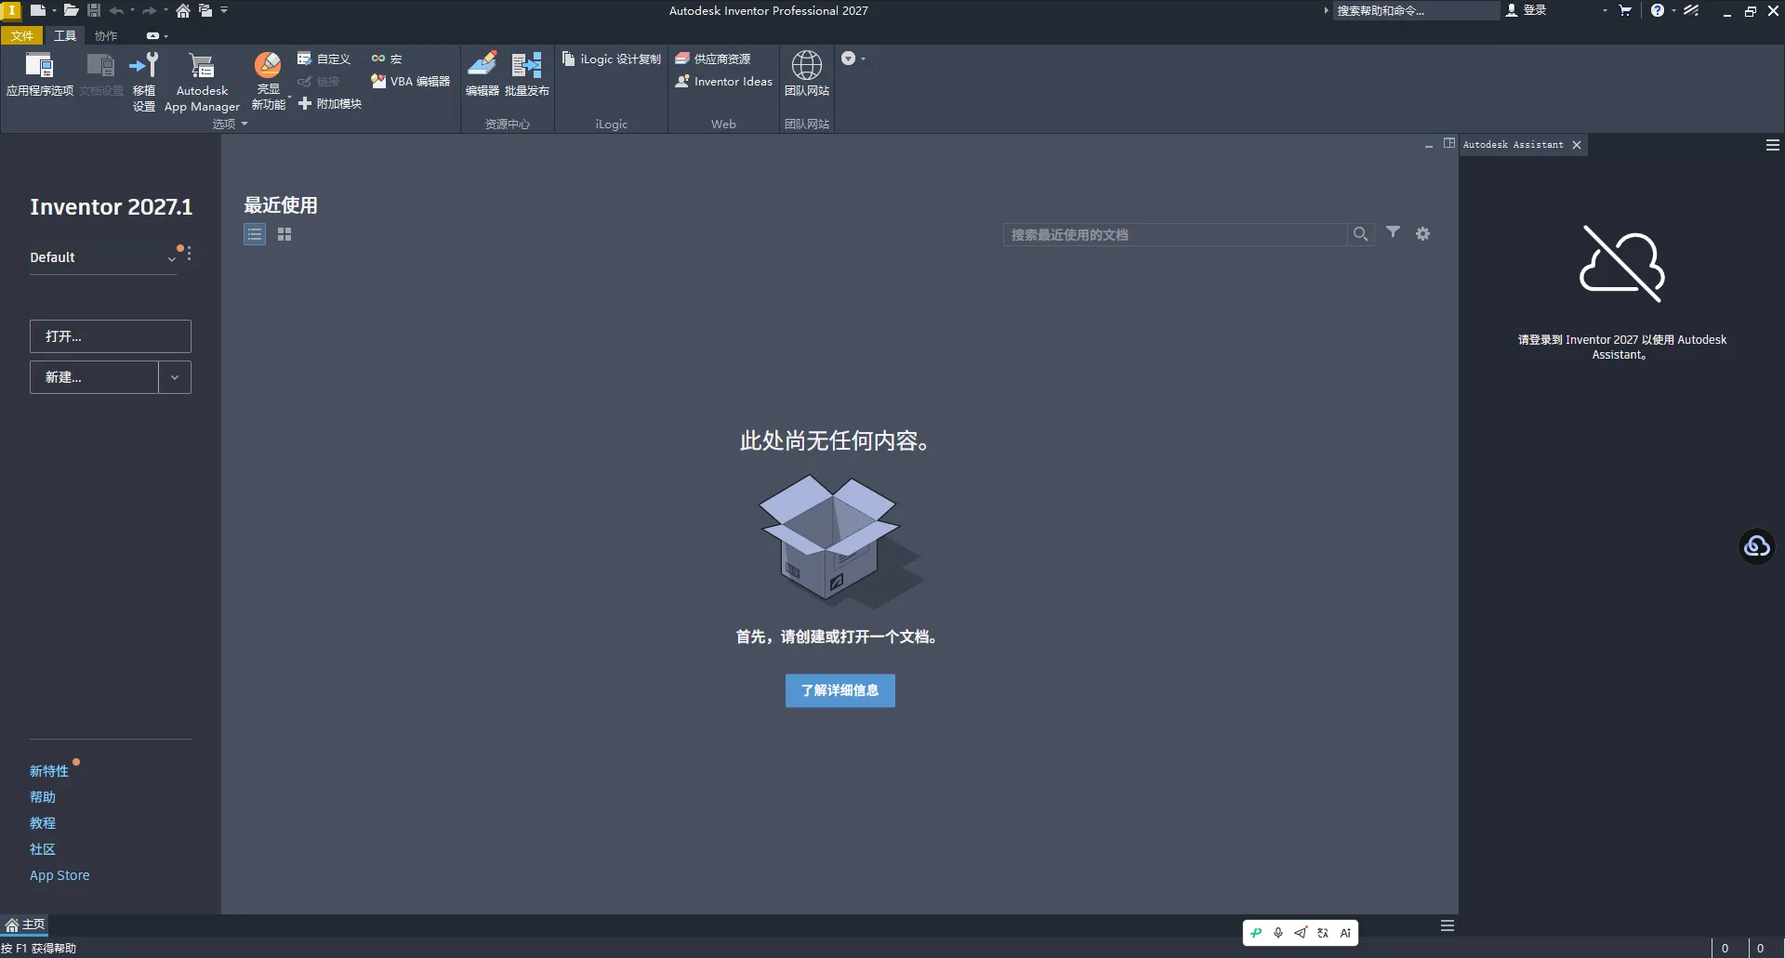1785x958 pixels.
Task: Click Ai icon in floating input bar
Action: [x=1345, y=933]
